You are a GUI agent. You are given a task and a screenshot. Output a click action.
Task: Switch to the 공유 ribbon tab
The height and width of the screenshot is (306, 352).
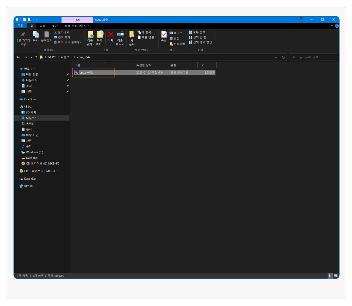[x=42, y=26]
